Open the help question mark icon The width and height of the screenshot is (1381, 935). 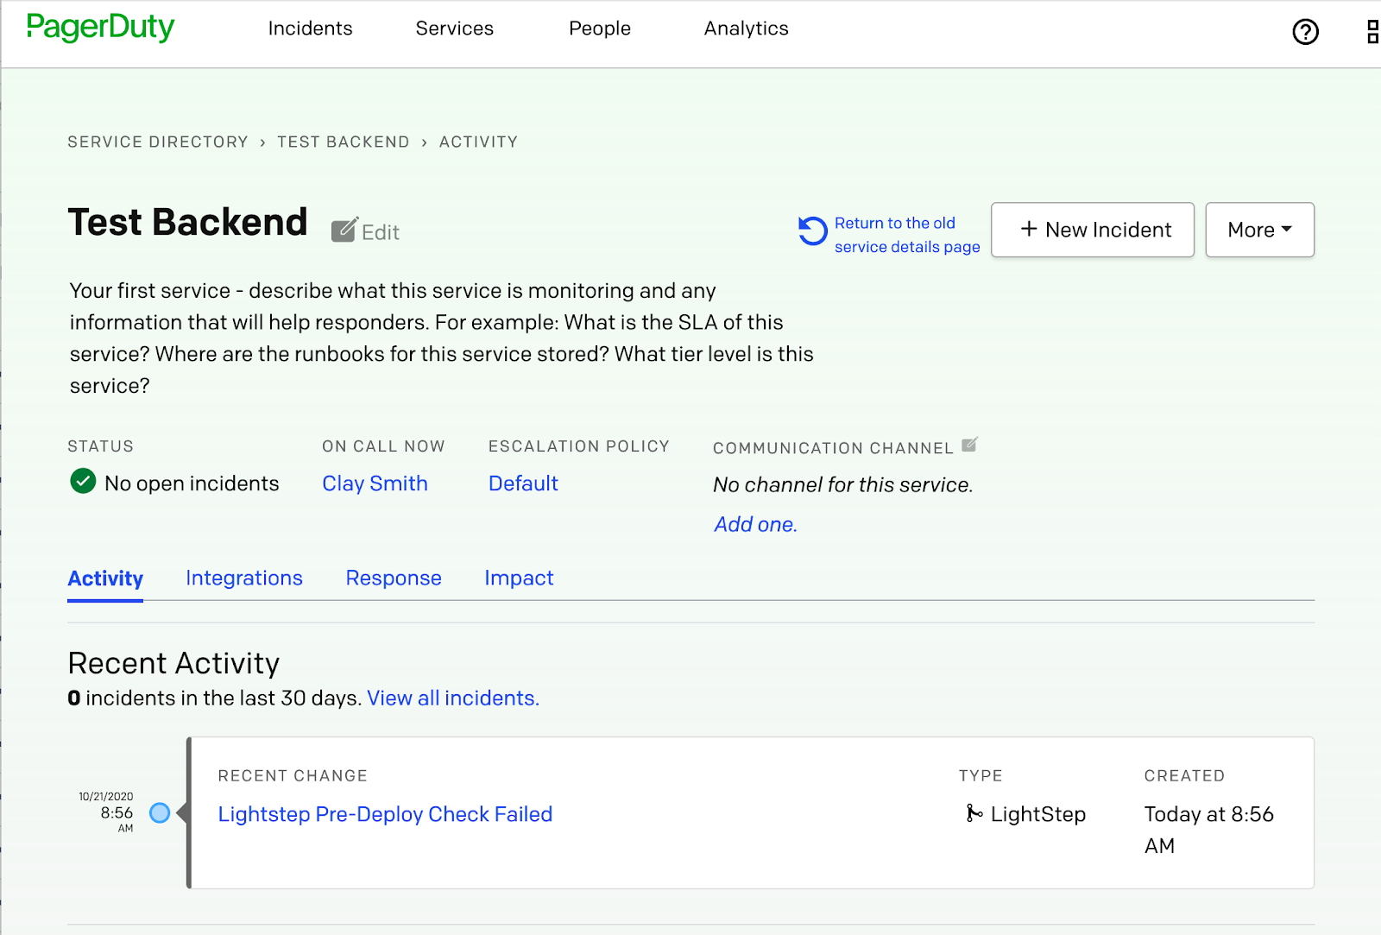click(x=1305, y=32)
